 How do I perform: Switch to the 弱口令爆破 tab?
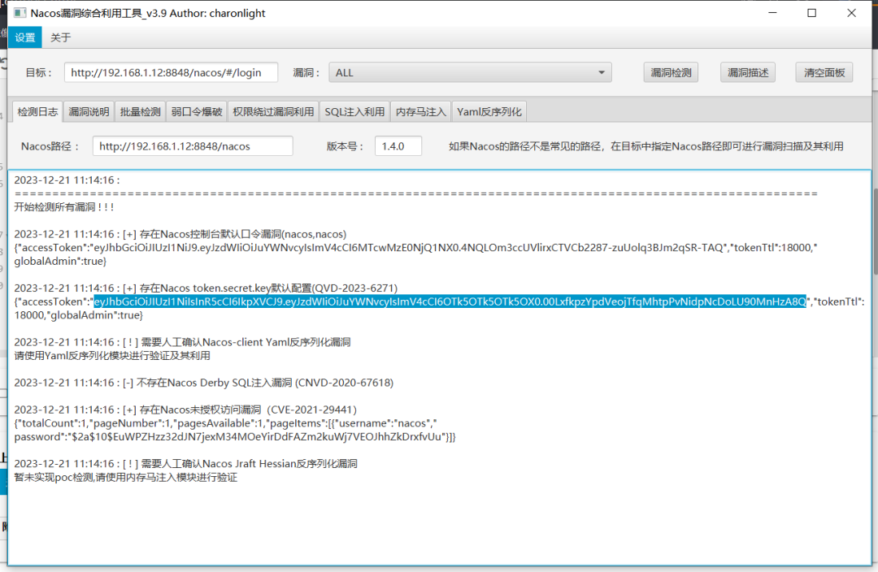tap(197, 112)
